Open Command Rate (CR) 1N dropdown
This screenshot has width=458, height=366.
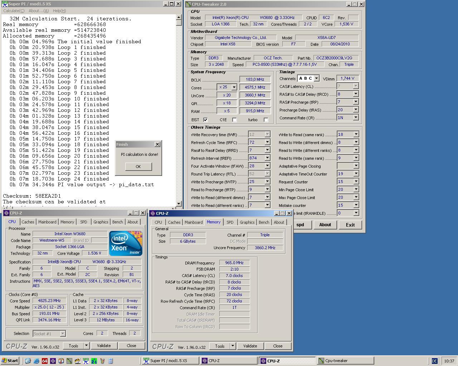(x=356, y=118)
